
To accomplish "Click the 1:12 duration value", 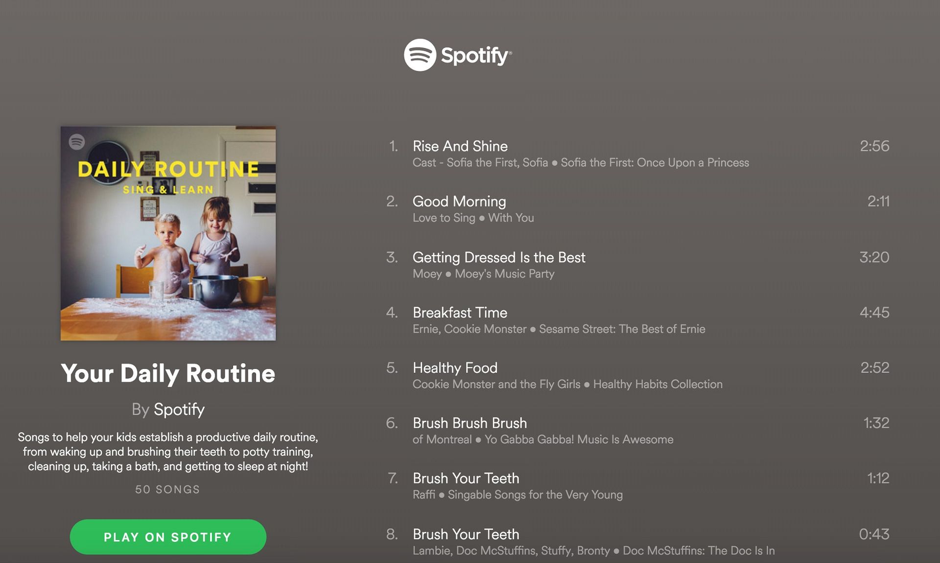I will point(878,478).
